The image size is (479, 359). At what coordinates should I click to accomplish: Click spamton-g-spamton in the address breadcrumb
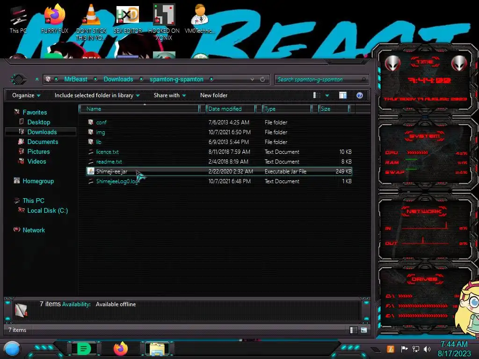(x=176, y=79)
